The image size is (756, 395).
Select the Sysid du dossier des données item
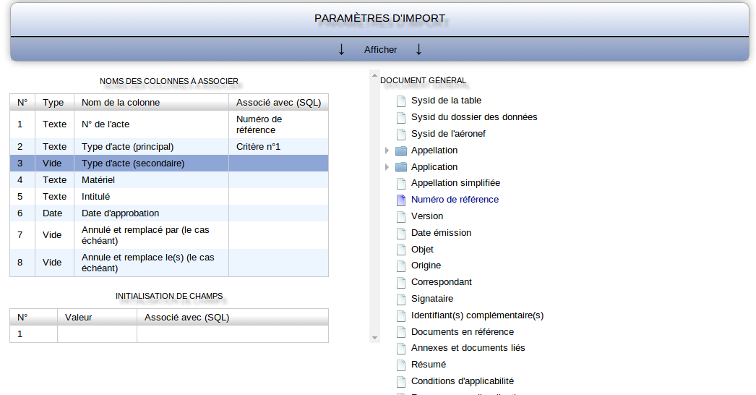[x=474, y=117]
